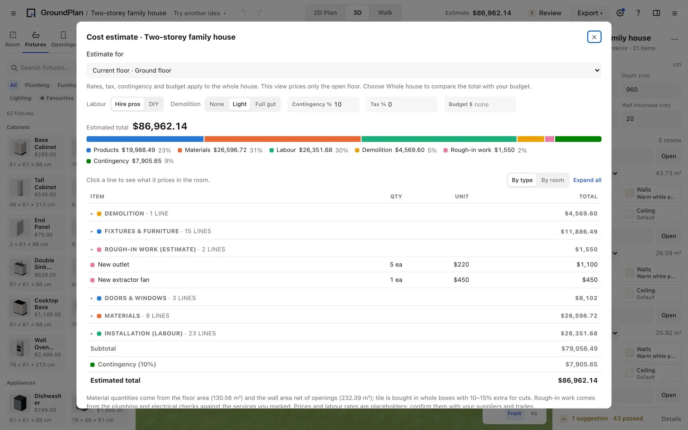The height and width of the screenshot is (430, 688).
Task: Click the Walls warm white paint swatch for 43.73 m² room
Action: (x=630, y=193)
